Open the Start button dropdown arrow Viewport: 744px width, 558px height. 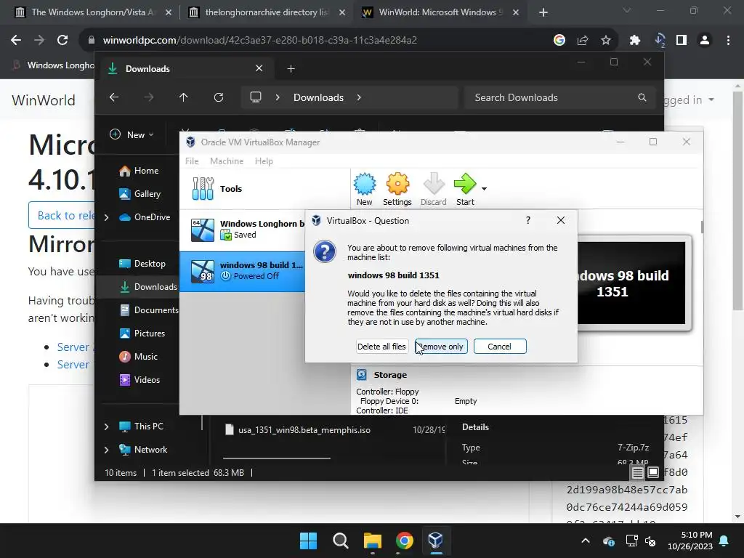[x=484, y=189]
